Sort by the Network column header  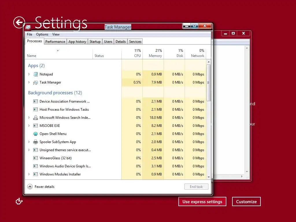[x=195, y=53]
